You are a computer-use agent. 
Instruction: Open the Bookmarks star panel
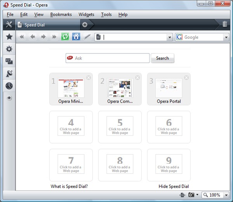9,36
